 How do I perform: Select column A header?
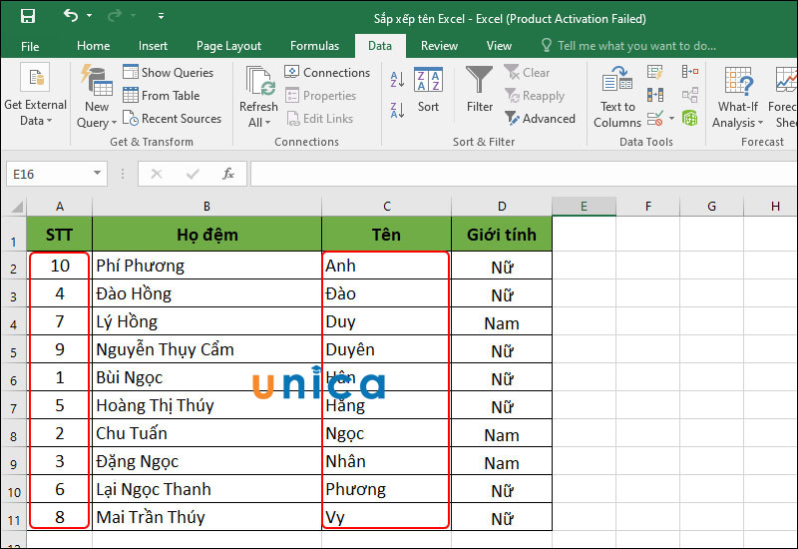click(x=60, y=207)
